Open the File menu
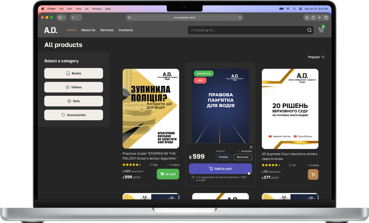The width and height of the screenshot is (369, 223). coord(61,9)
